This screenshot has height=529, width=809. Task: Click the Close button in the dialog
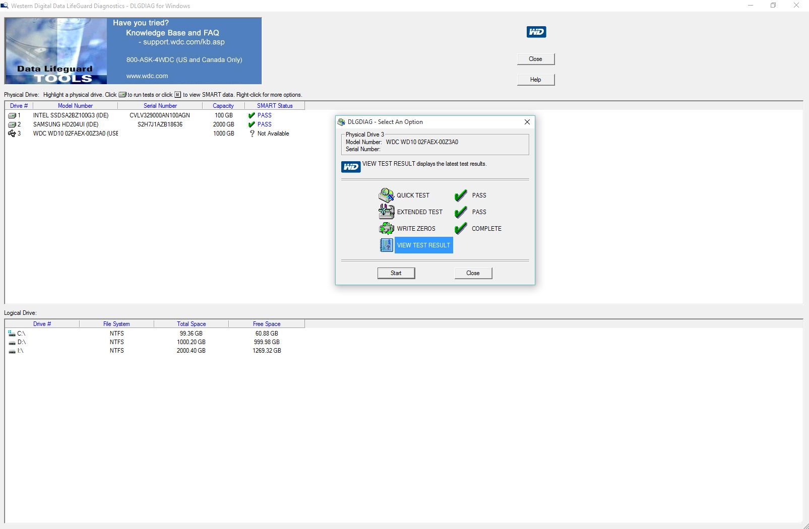click(x=473, y=273)
